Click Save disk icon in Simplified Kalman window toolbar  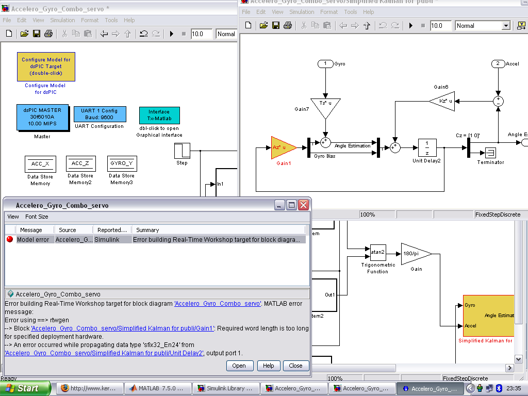pyautogui.click(x=276, y=25)
